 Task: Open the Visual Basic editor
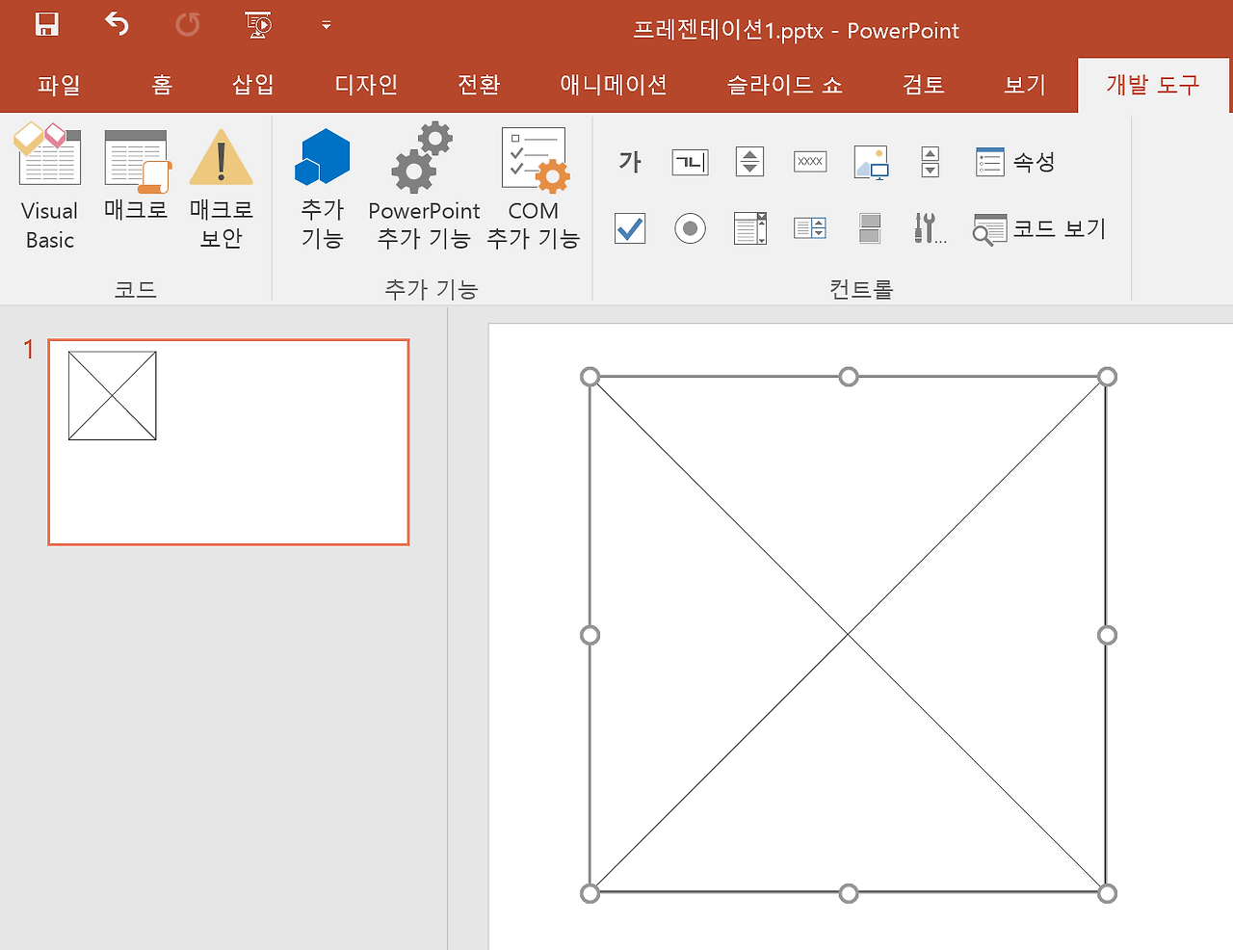[49, 187]
